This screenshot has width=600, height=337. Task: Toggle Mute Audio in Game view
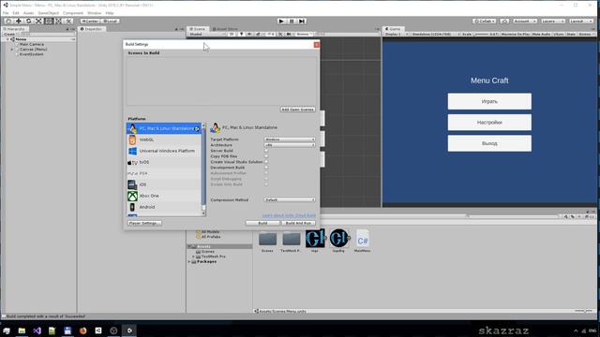click(541, 35)
